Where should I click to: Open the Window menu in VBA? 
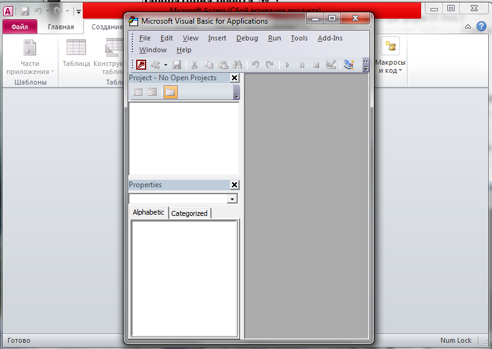[x=153, y=50]
